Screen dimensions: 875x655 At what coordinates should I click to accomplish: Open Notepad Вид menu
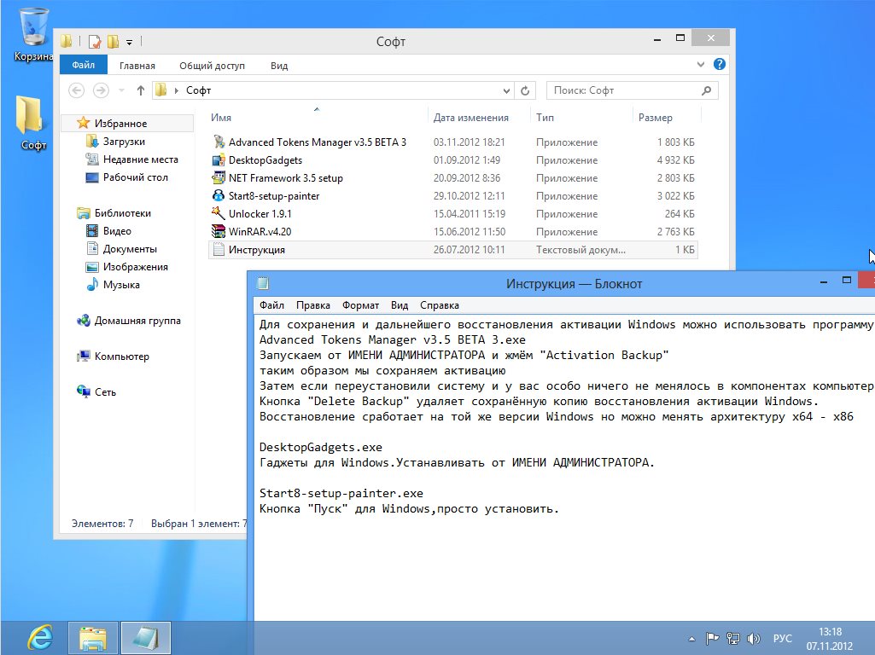pyautogui.click(x=400, y=305)
